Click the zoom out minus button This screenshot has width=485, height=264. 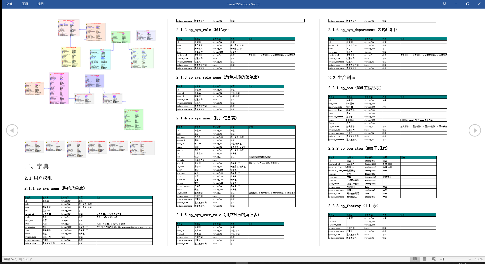pyautogui.click(x=441, y=259)
